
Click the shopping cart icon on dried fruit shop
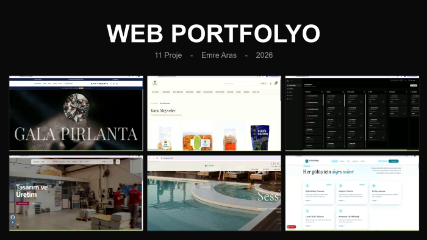(x=276, y=83)
